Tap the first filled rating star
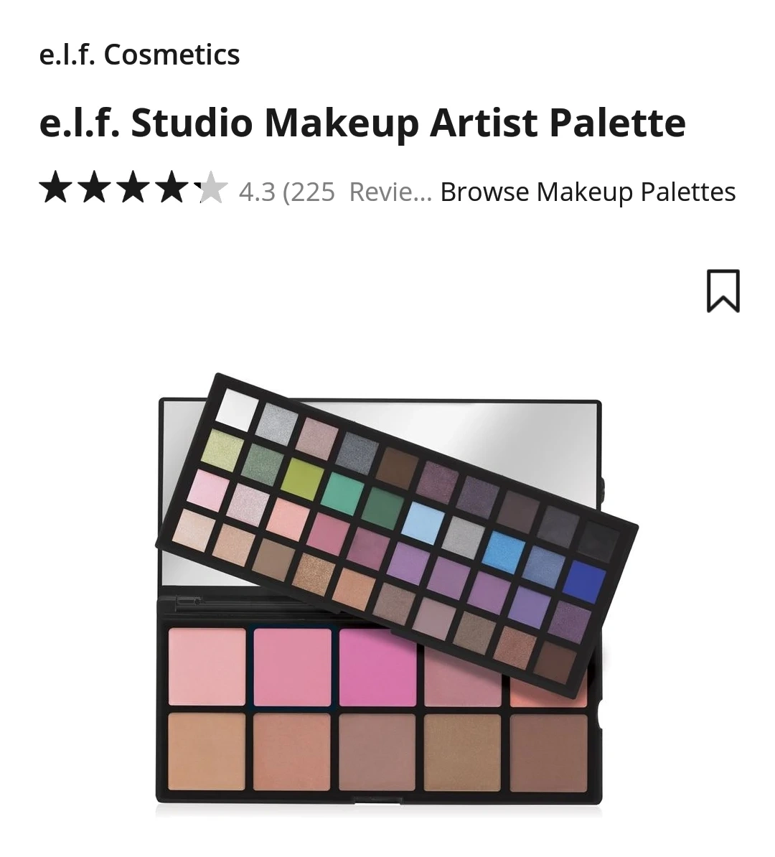 pyautogui.click(x=56, y=187)
